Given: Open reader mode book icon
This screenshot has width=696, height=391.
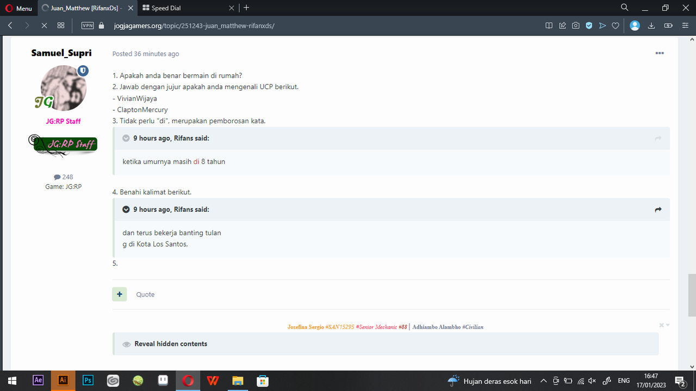Looking at the screenshot, I should (549, 26).
